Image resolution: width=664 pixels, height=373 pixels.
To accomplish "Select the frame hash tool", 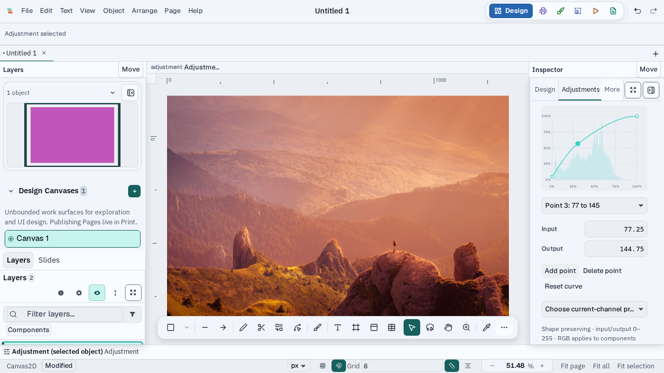I will pyautogui.click(x=356, y=327).
